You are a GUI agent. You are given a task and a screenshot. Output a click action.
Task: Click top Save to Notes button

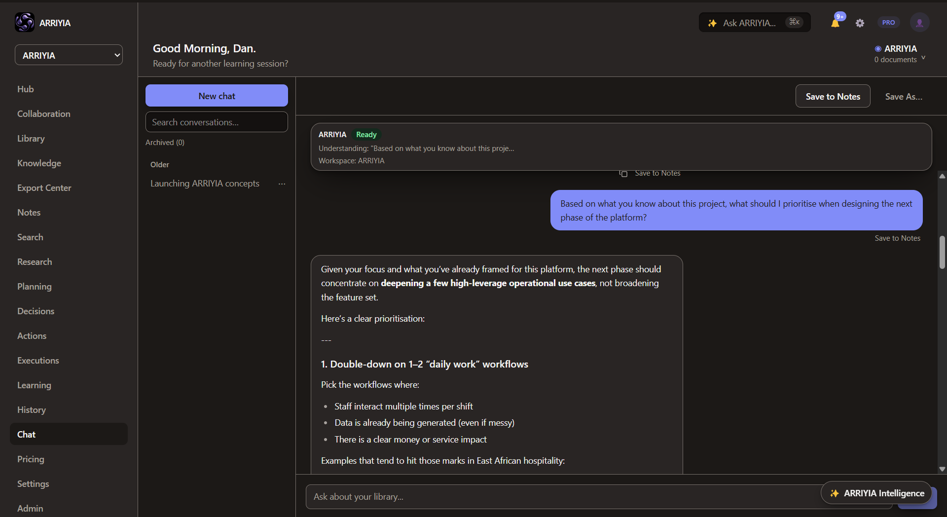[x=833, y=96]
